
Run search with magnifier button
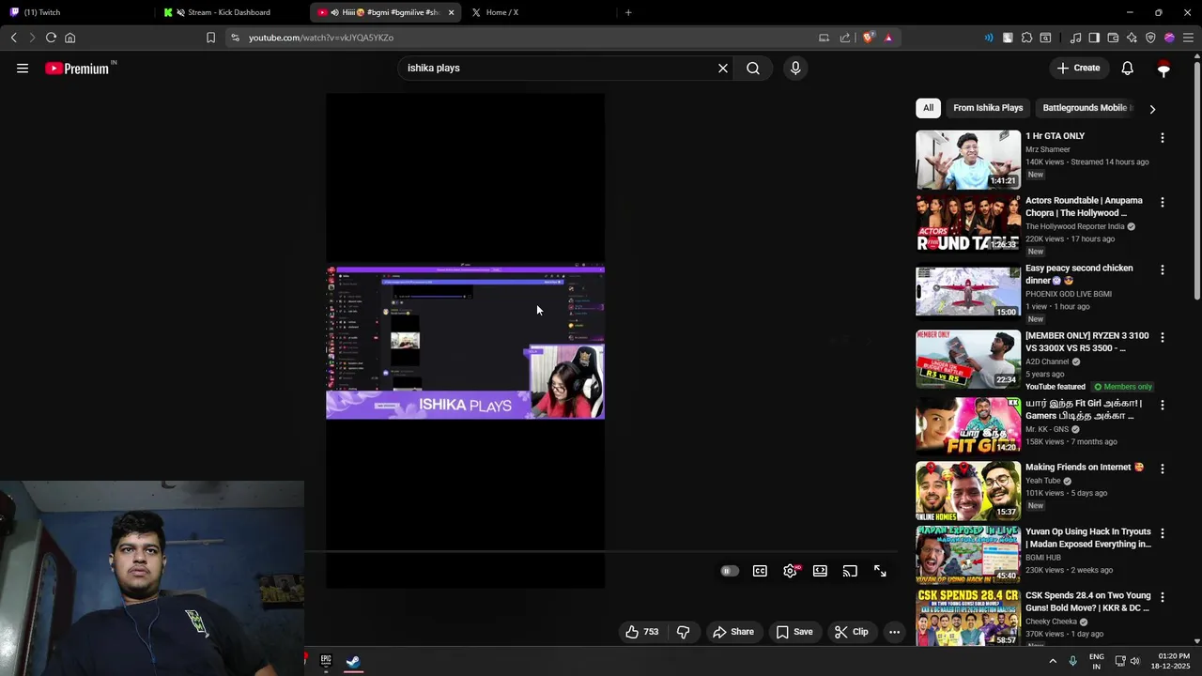click(753, 68)
